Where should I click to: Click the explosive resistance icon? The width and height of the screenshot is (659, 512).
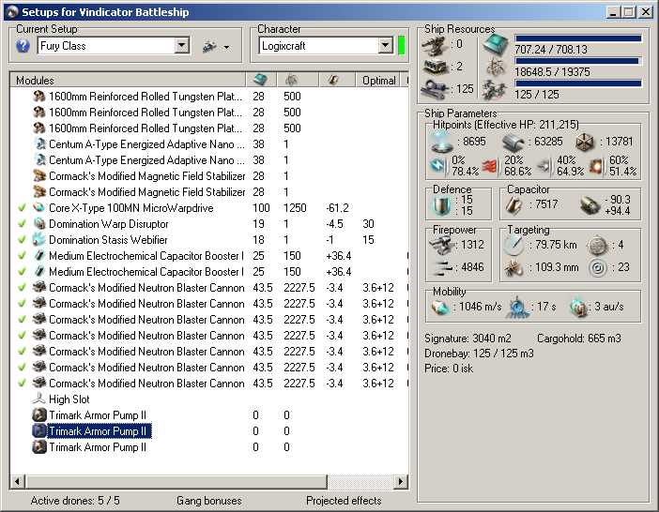[x=596, y=166]
